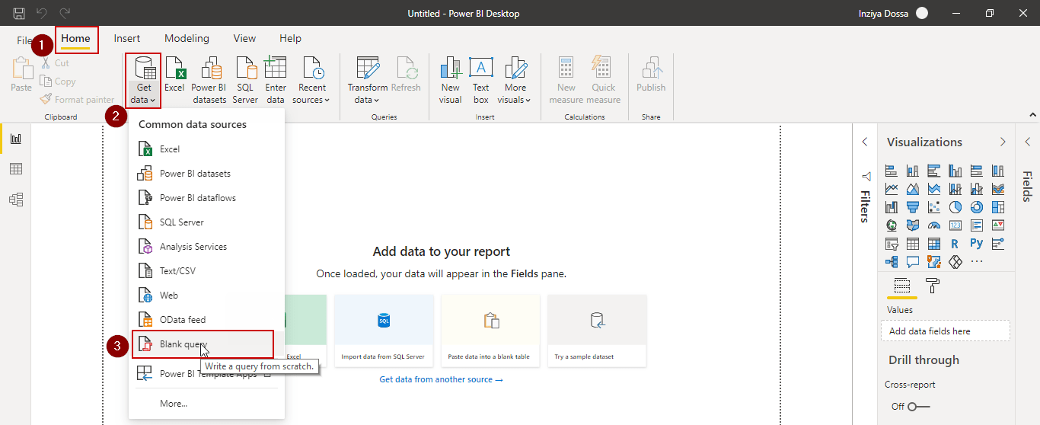Select the Treemap visualization

pyautogui.click(x=998, y=207)
